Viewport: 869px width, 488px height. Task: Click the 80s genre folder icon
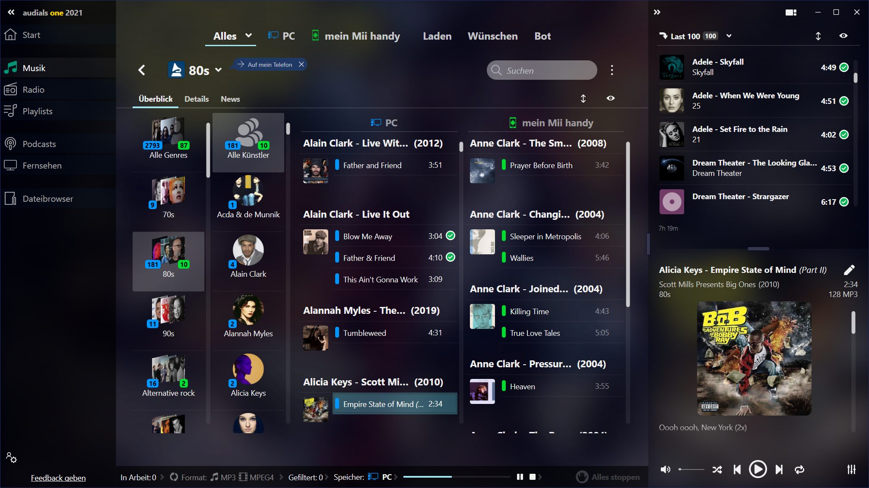click(x=176, y=70)
